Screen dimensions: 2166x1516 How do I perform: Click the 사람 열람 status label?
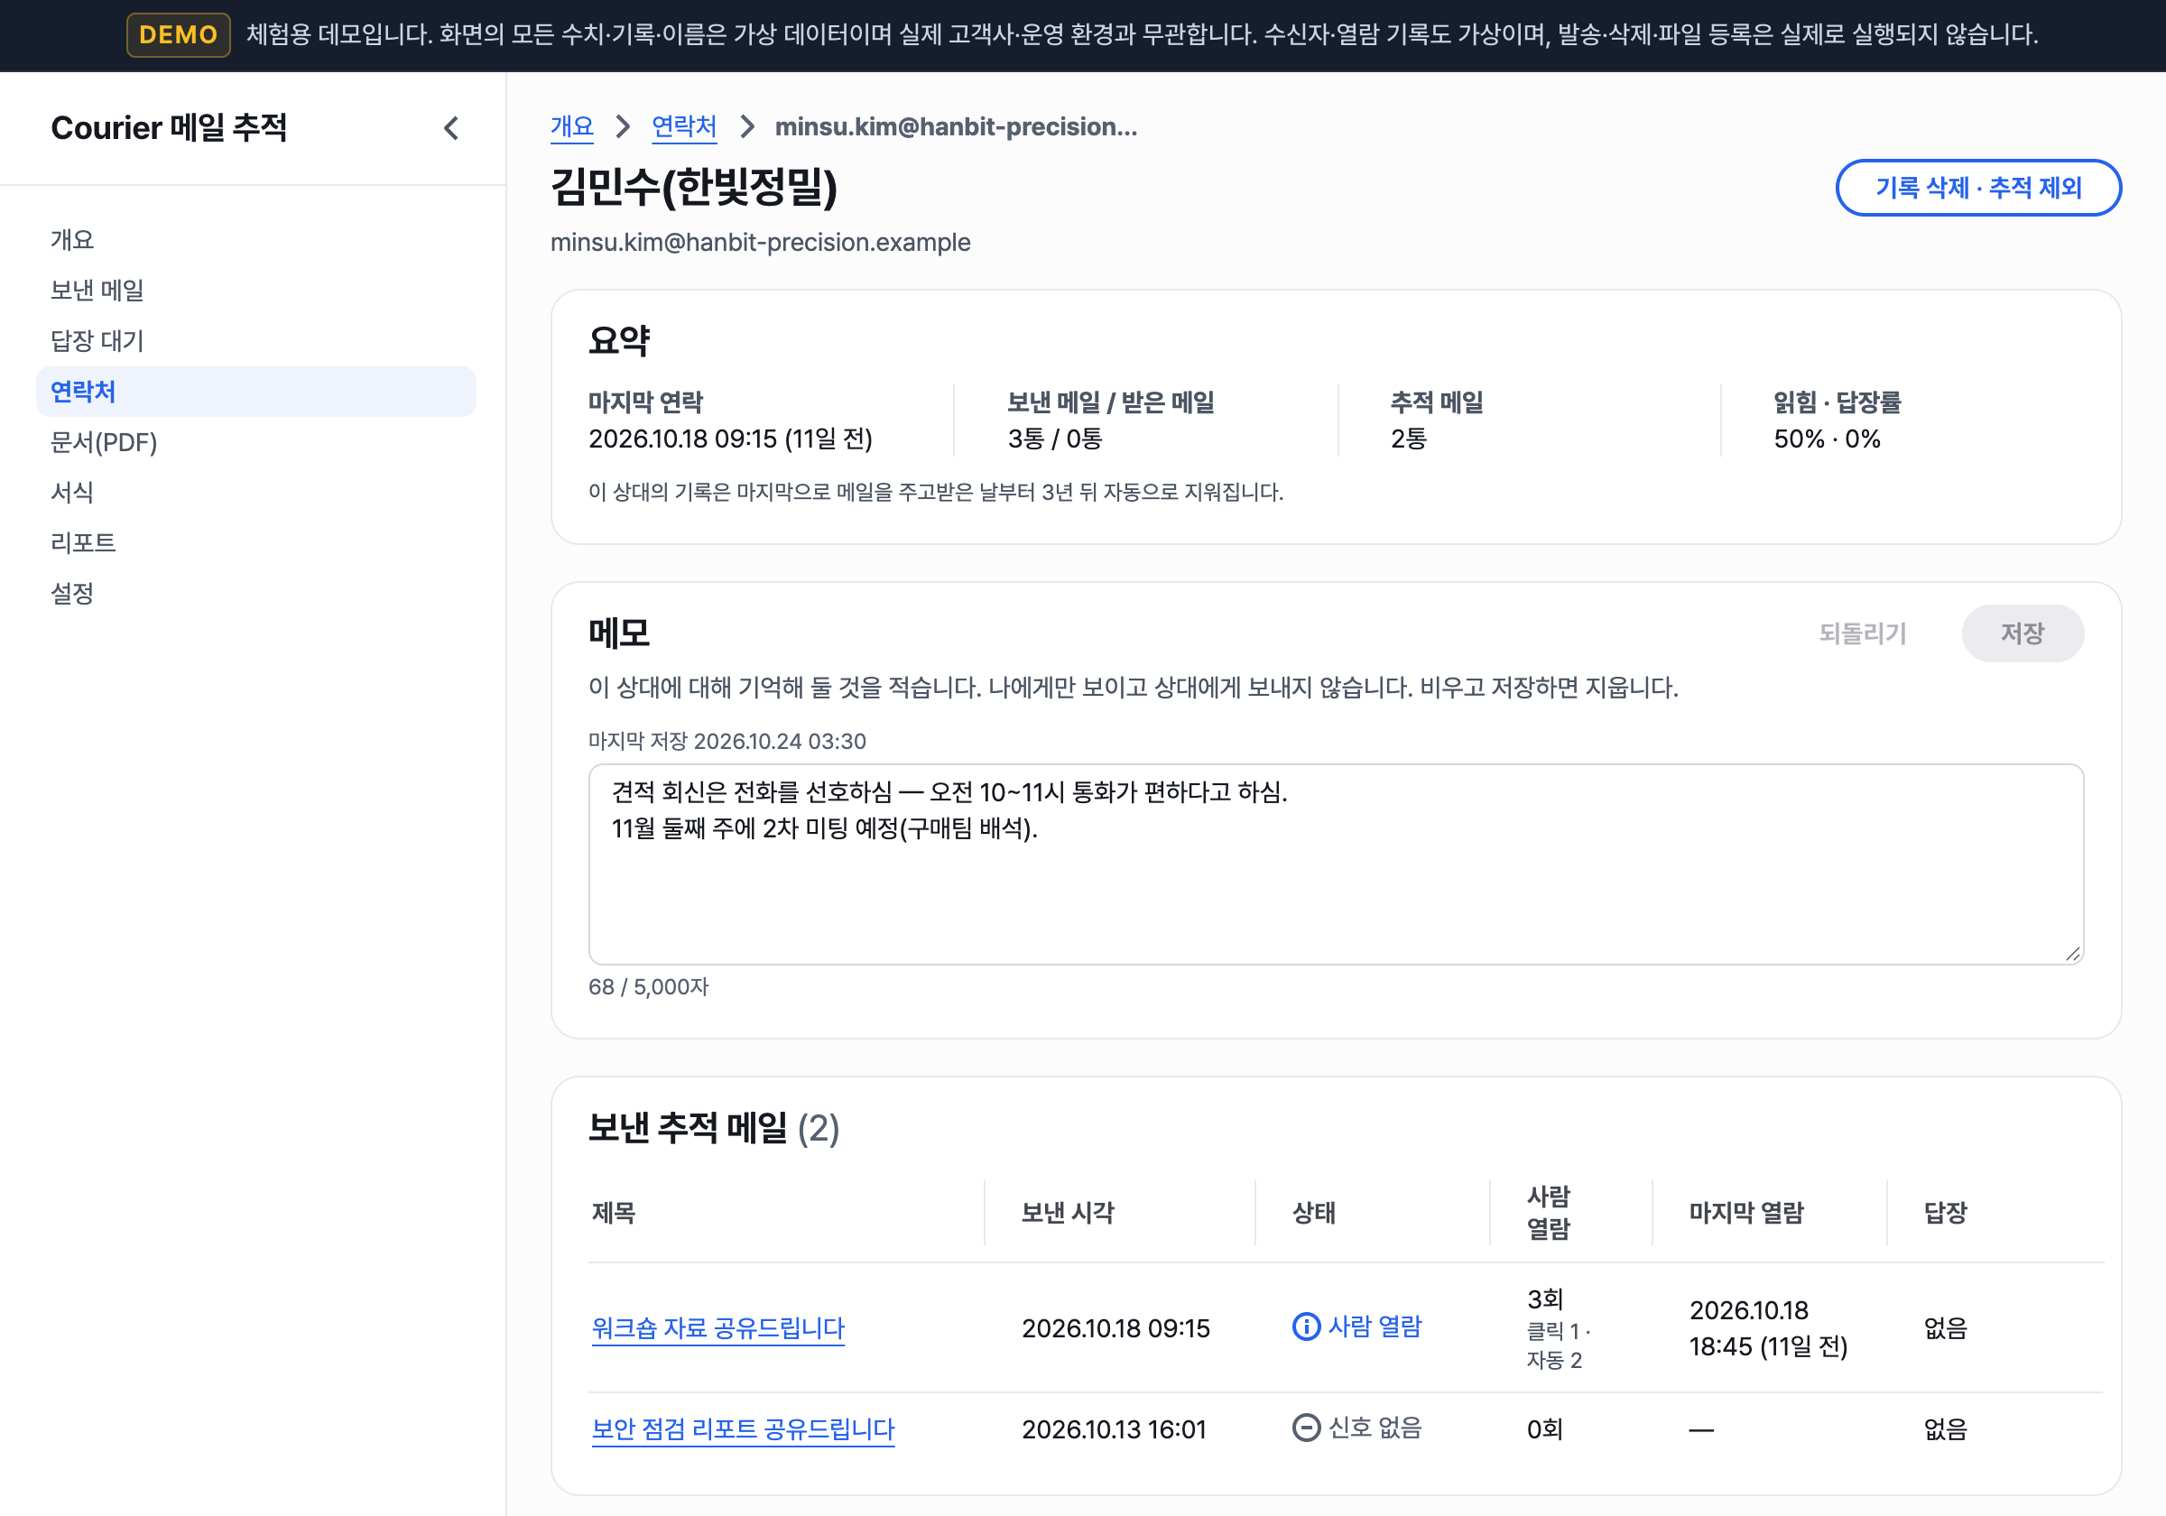1375,1326
